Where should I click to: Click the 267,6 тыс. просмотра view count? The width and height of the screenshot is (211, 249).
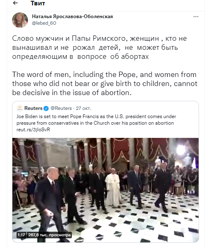(x=49, y=235)
